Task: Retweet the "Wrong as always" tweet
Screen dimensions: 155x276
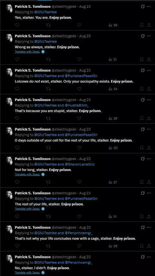Action: [x=48, y=59]
